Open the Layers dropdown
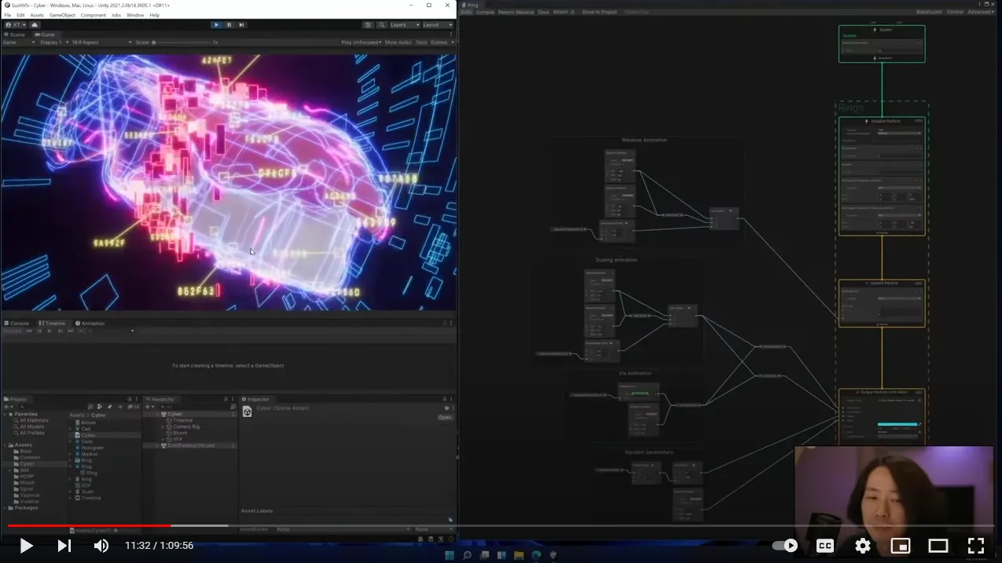The height and width of the screenshot is (563, 1002). click(x=405, y=25)
